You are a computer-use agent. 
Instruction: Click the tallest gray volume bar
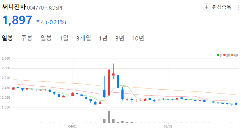109,117
